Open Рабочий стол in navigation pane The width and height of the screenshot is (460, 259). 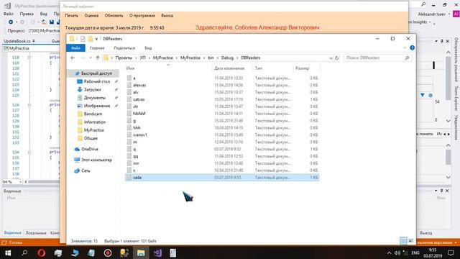[97, 81]
